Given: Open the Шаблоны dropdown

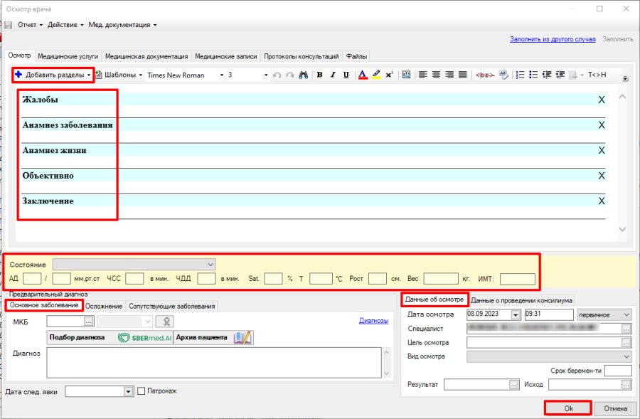Looking at the screenshot, I should (x=119, y=75).
